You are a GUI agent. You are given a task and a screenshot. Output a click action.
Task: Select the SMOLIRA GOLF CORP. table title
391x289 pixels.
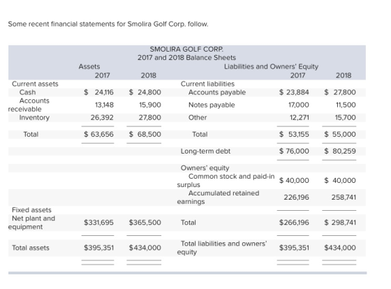(186, 49)
